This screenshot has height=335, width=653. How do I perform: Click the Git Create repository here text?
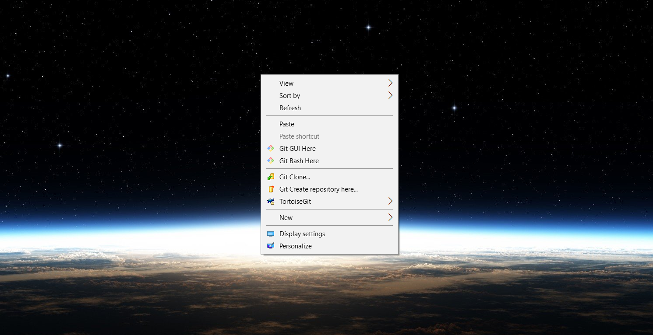point(318,189)
